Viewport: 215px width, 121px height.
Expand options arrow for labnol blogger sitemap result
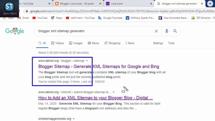pos(87,61)
